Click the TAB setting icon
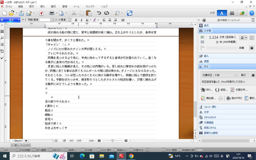This screenshot has width=256, height=160. [123, 20]
